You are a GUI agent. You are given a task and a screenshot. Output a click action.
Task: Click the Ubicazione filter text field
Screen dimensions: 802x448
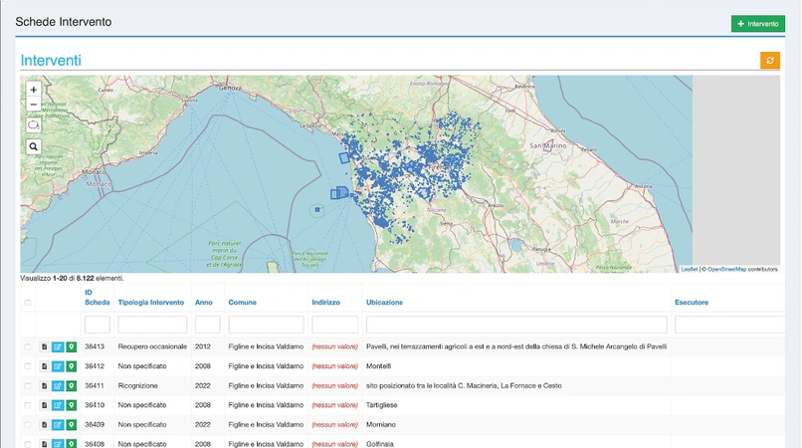pyautogui.click(x=515, y=325)
